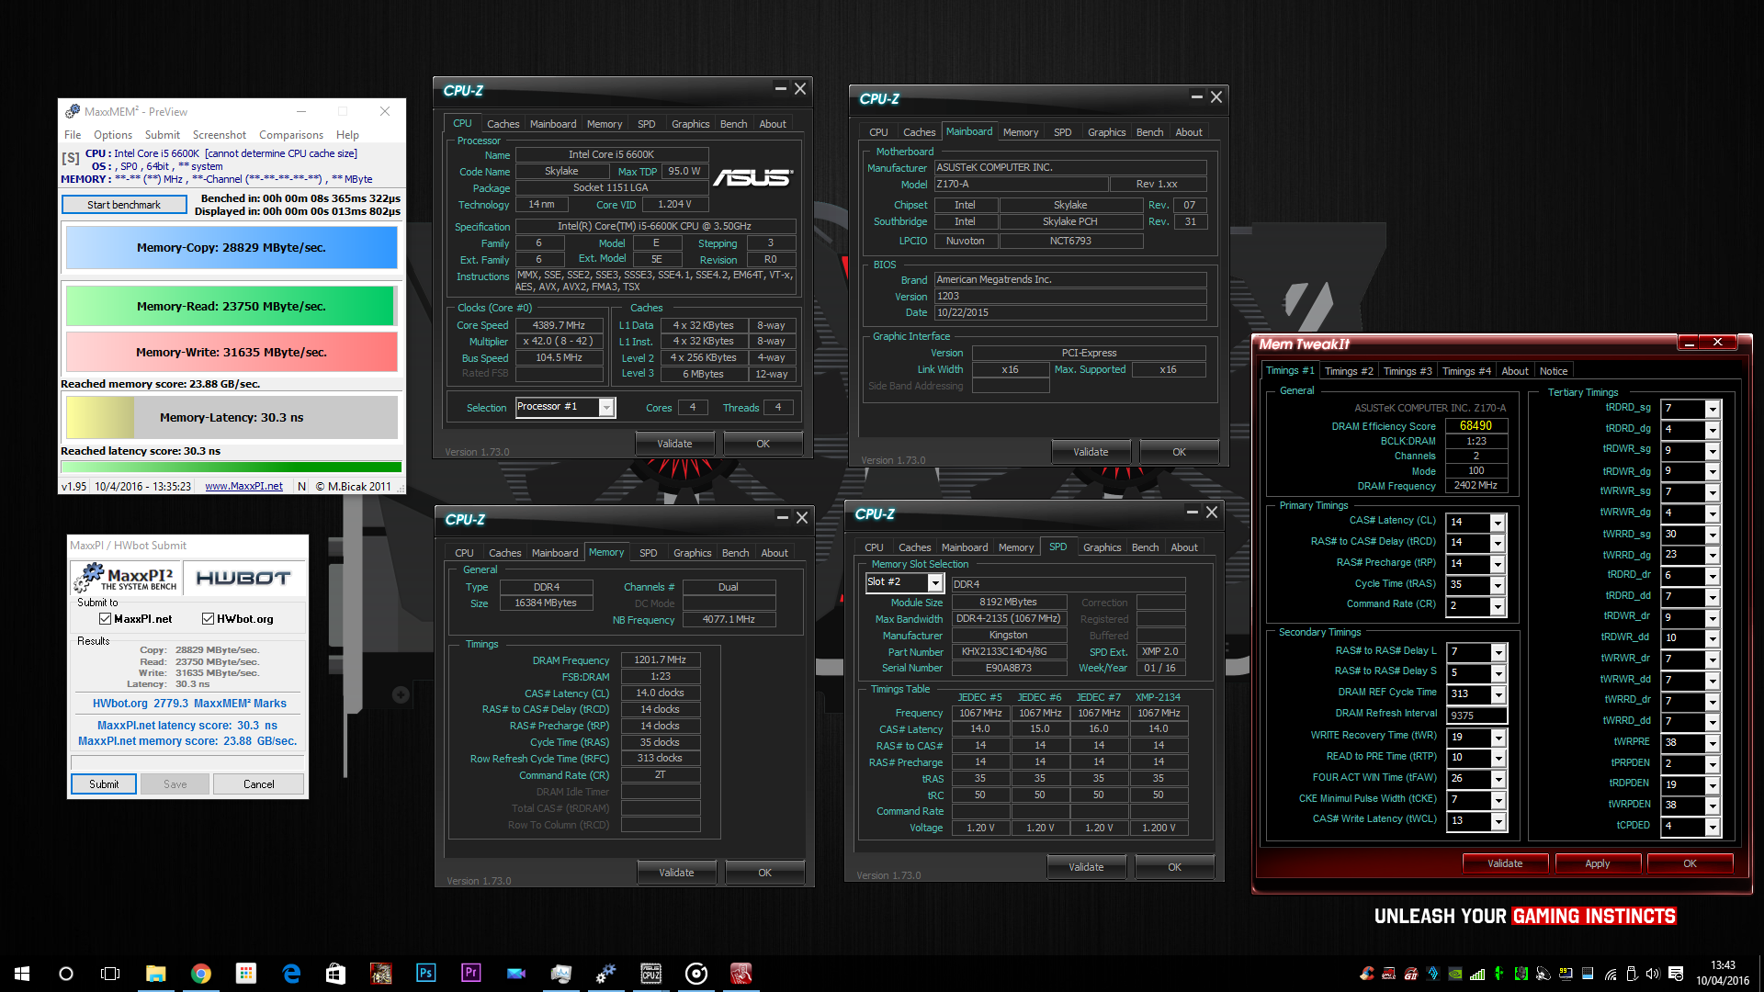Open tCPDED tertiary timing dropdown
Viewport: 1764px width, 992px height.
point(1713,827)
